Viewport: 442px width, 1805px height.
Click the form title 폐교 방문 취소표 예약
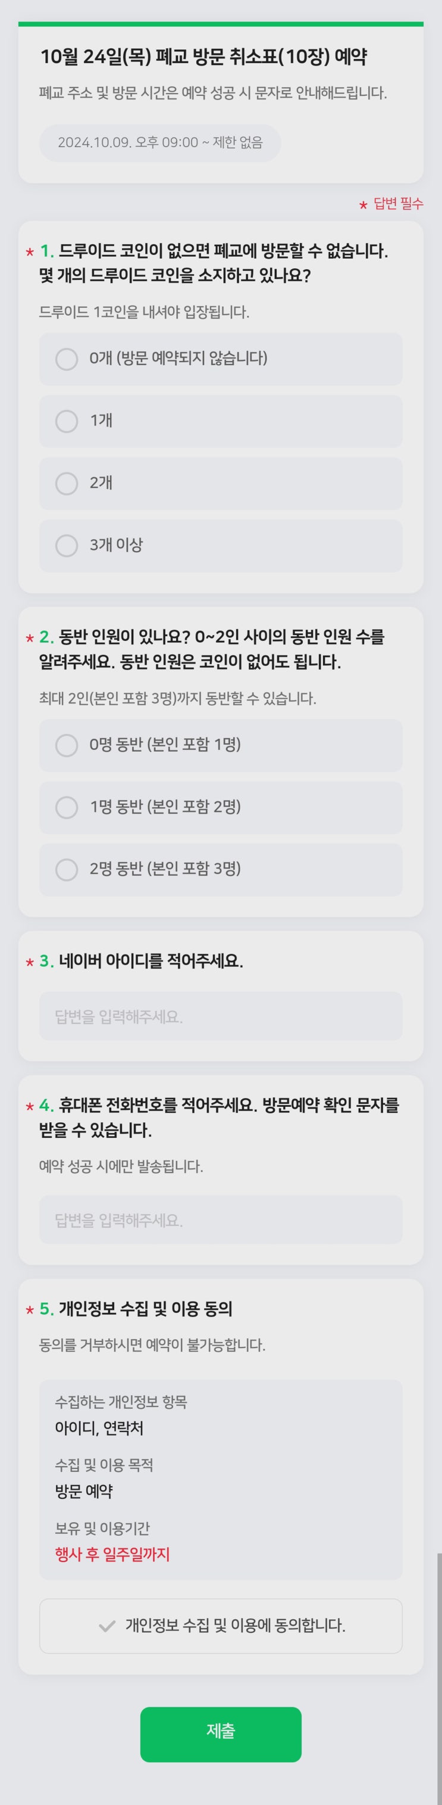click(x=203, y=57)
